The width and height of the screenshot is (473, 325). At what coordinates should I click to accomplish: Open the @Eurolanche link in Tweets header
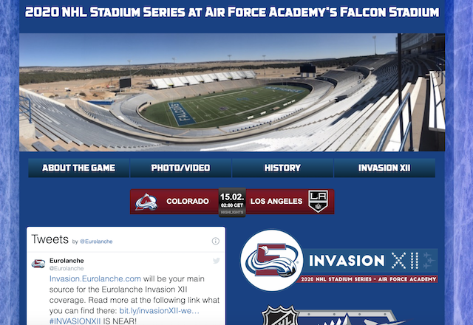[x=96, y=242]
